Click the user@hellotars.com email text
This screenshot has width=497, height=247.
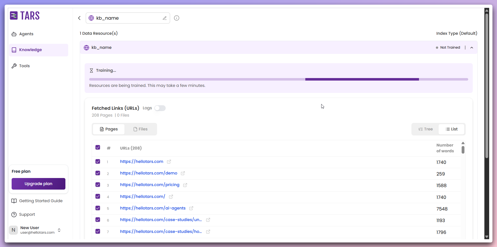37,233
